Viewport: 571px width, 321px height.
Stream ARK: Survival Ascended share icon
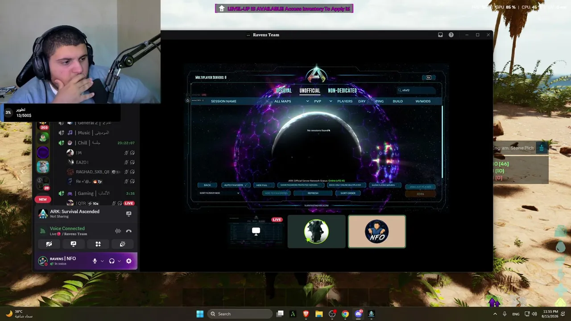click(129, 214)
